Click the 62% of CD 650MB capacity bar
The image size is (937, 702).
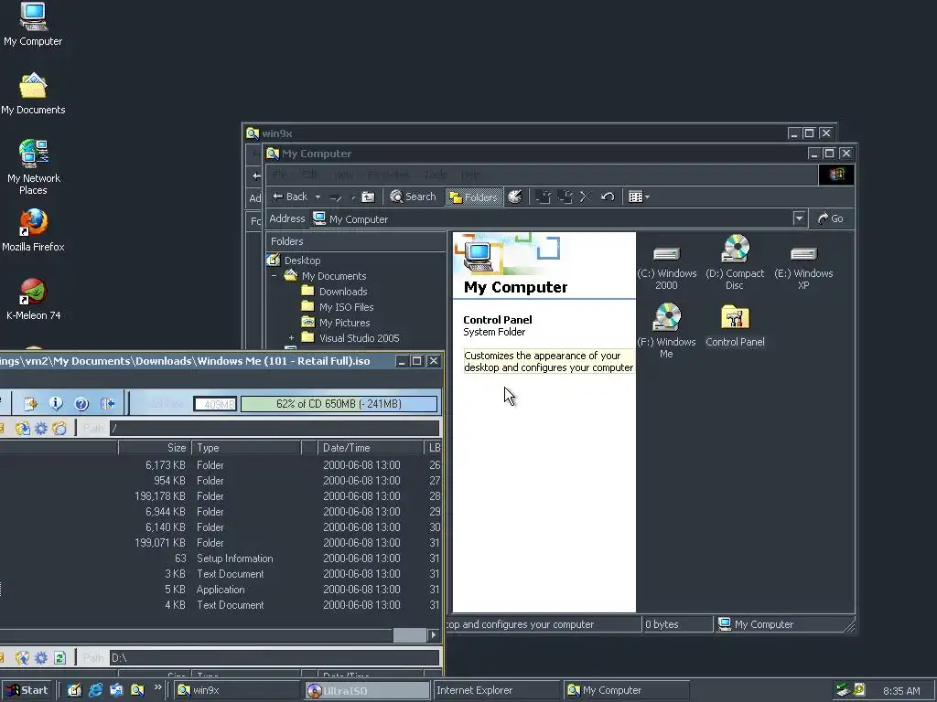339,403
